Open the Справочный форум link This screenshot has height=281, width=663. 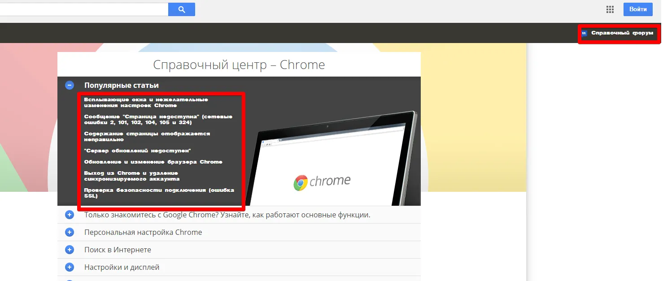pyautogui.click(x=622, y=33)
